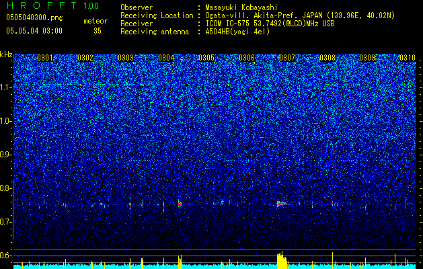This screenshot has height=269, width=423.
Task: Click the A504HB(yagi 4el) antenna text
Action: pos(237,32)
